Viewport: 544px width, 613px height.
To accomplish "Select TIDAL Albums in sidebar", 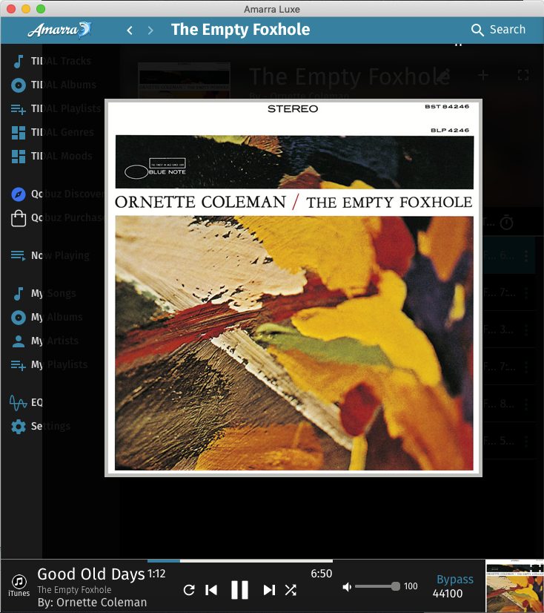I will [x=64, y=85].
